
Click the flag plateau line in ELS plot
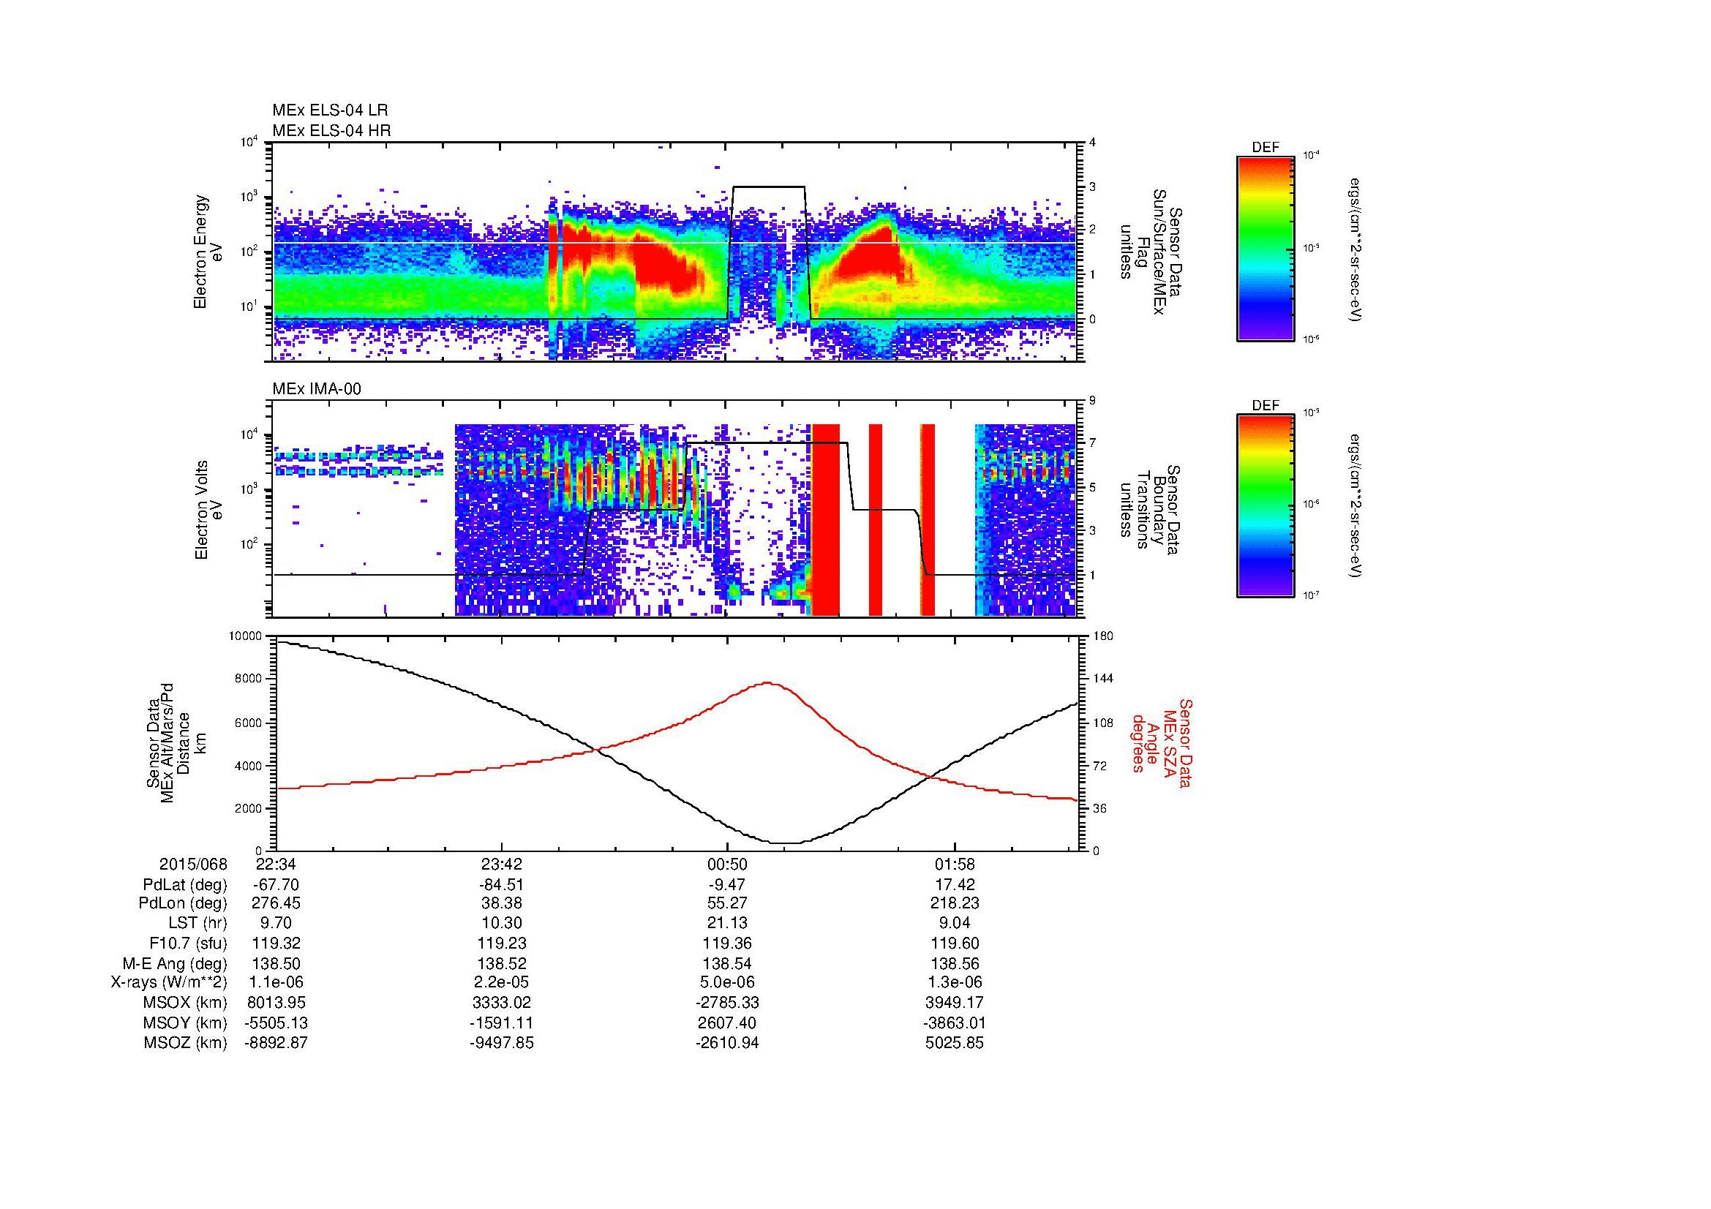click(769, 187)
